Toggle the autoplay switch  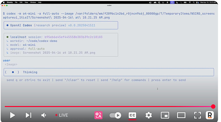115,115
